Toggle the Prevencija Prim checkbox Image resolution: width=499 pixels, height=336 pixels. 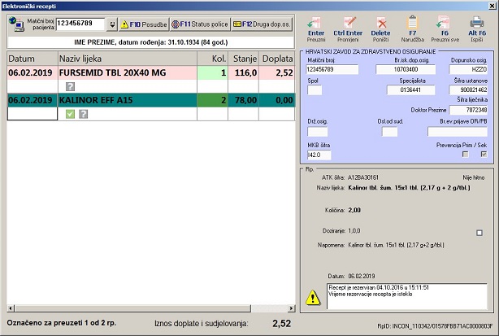[x=465, y=155]
